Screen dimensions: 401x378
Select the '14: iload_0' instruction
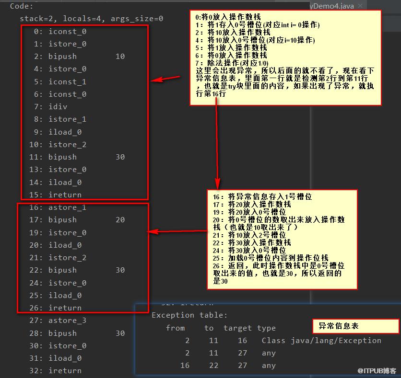pyautogui.click(x=55, y=183)
